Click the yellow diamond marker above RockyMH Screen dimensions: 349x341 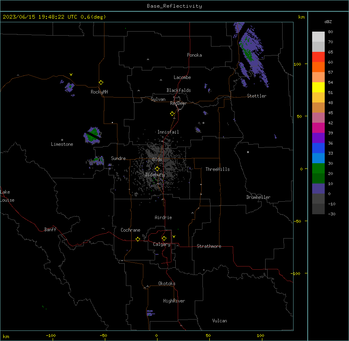pos(101,83)
